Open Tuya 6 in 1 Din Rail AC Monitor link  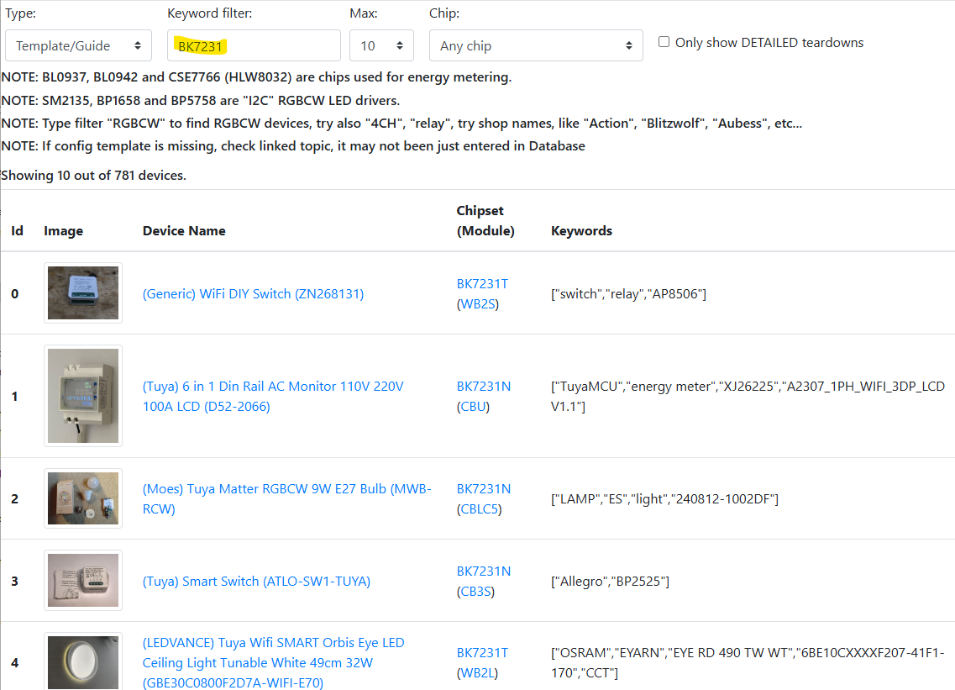pyautogui.click(x=273, y=396)
